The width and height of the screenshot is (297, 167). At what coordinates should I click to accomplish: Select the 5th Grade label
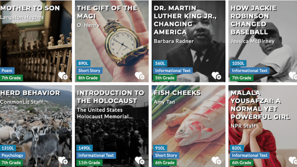pos(165,78)
